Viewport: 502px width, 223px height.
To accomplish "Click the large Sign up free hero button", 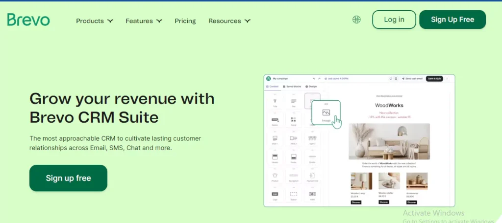I will click(x=68, y=178).
